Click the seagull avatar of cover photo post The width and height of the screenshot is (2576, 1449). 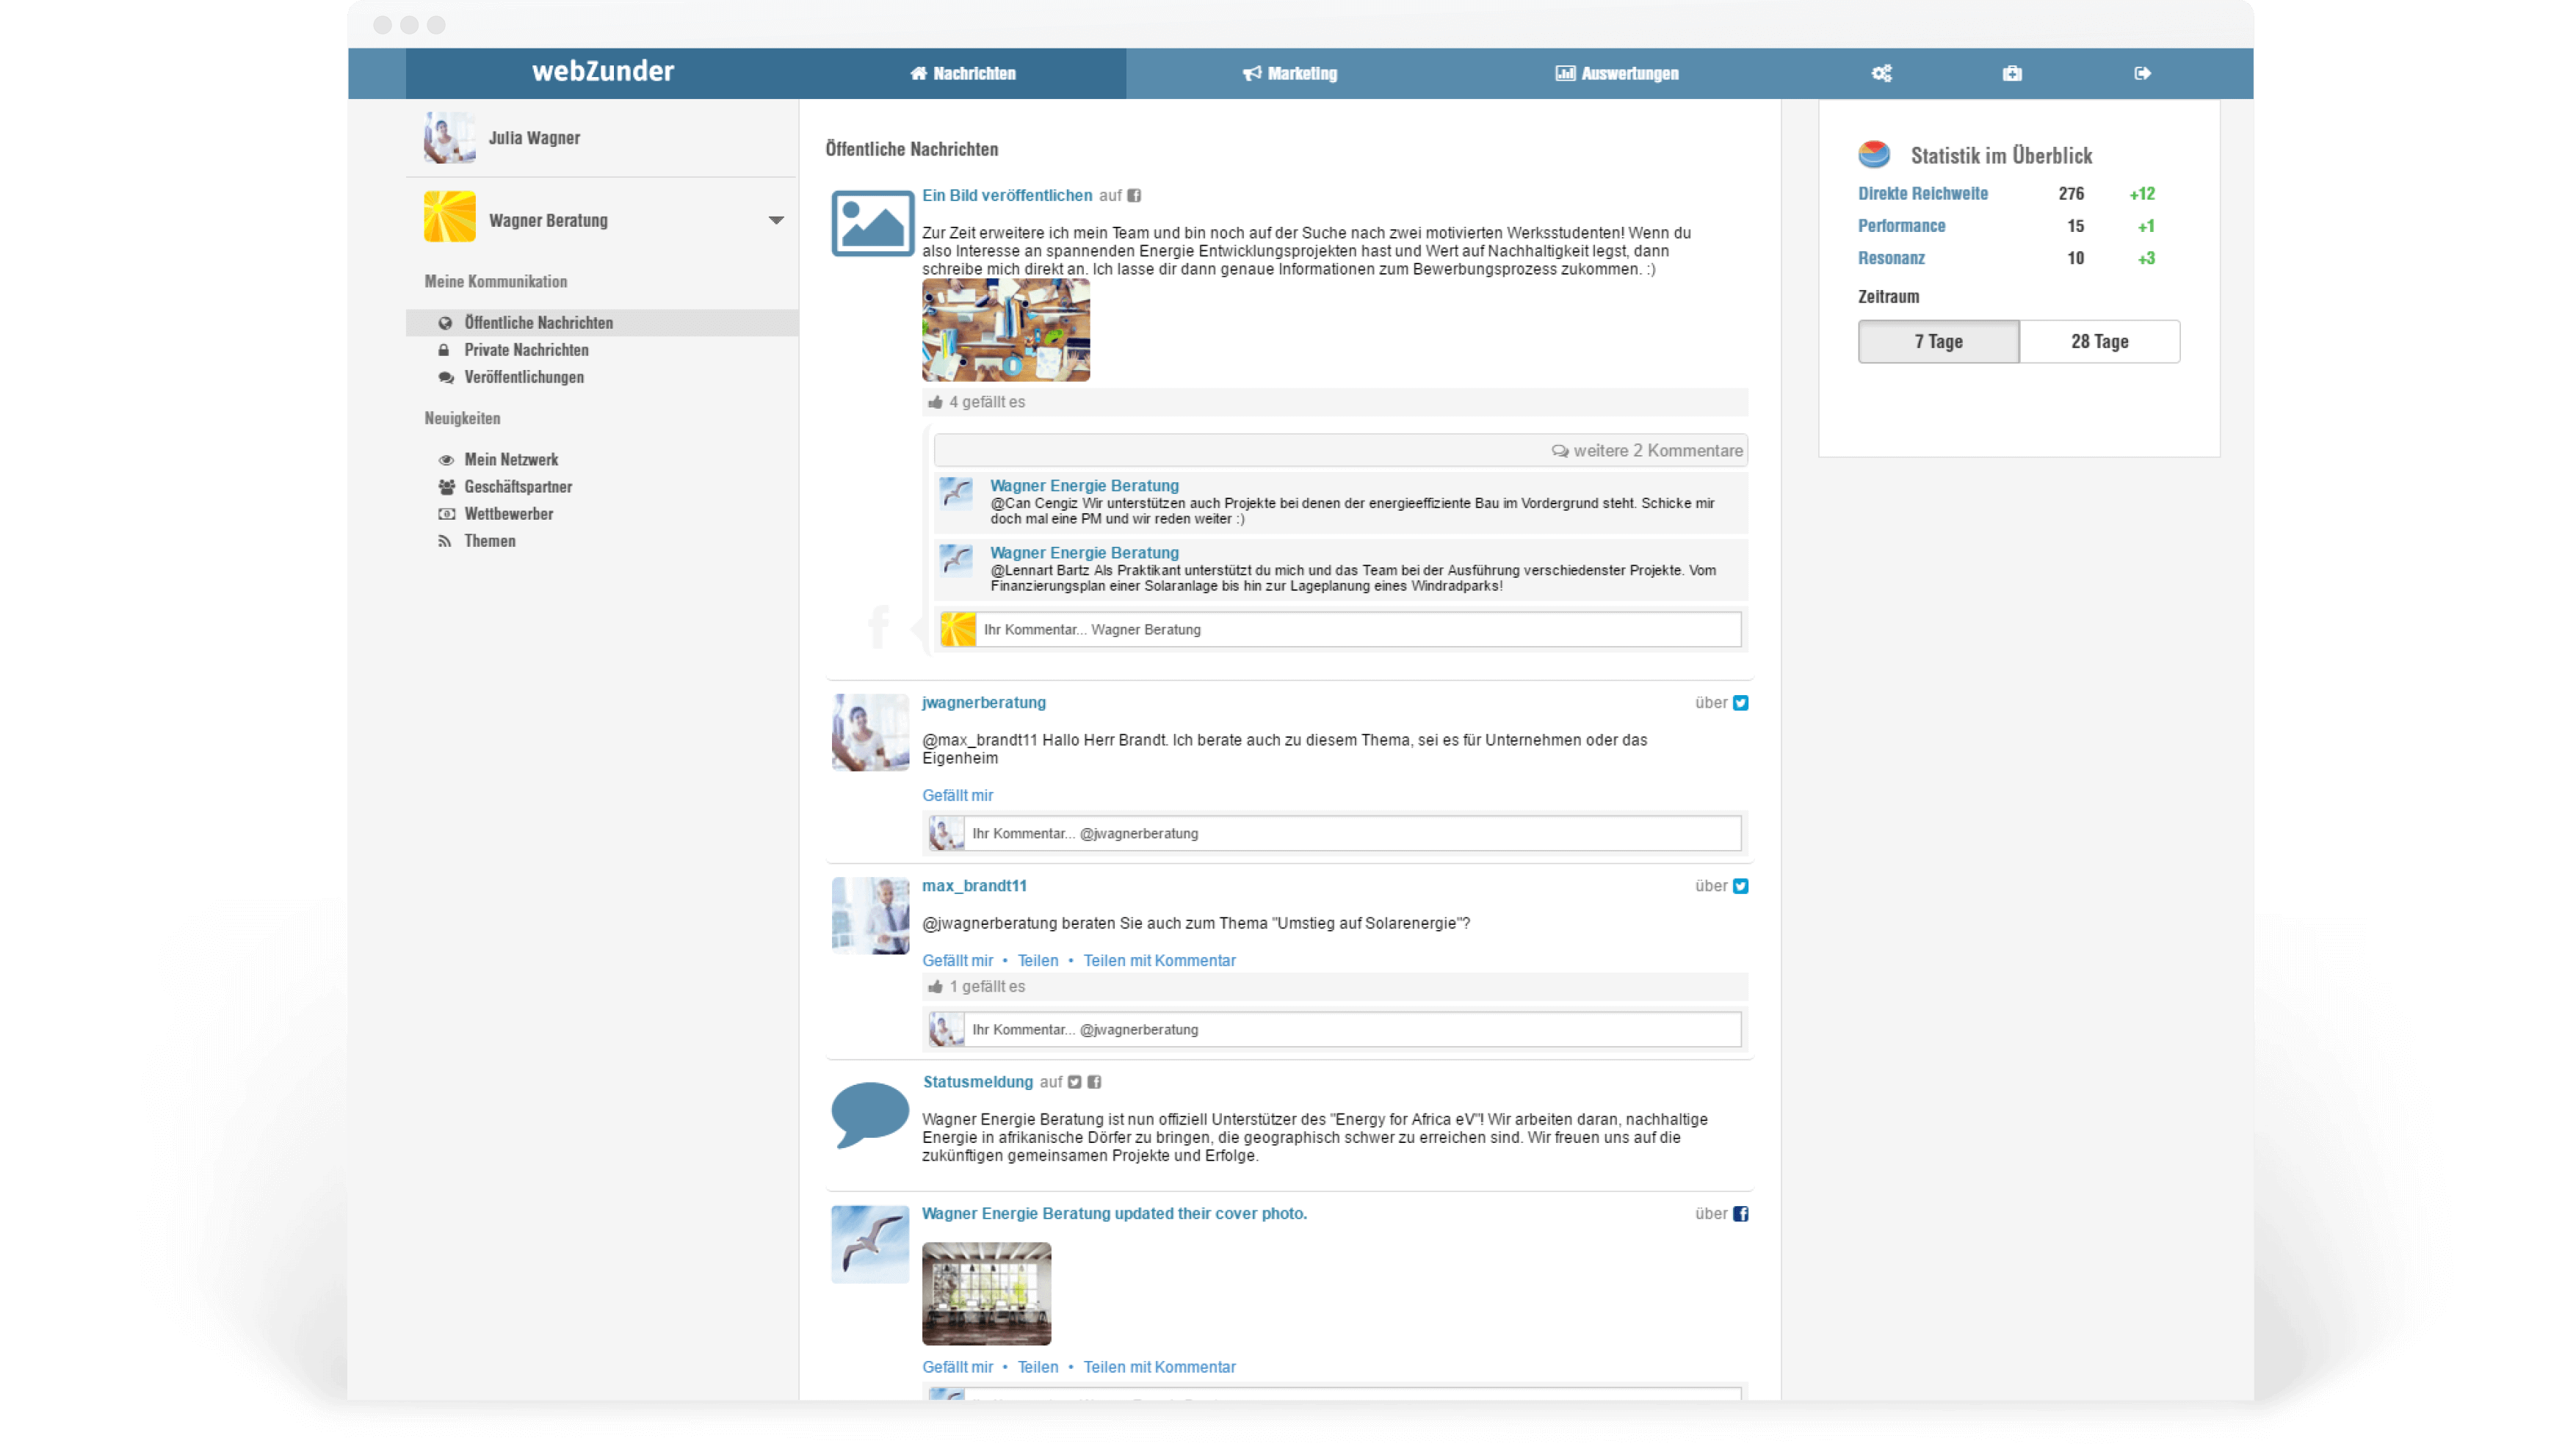[x=870, y=1243]
